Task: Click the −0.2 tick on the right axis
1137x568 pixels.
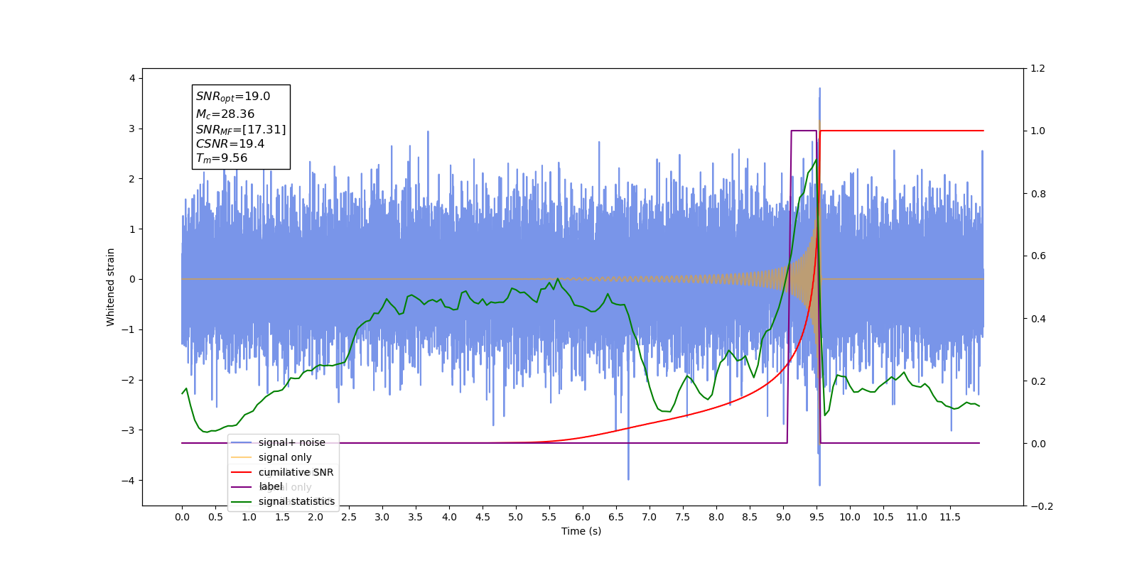Action: click(x=1042, y=506)
